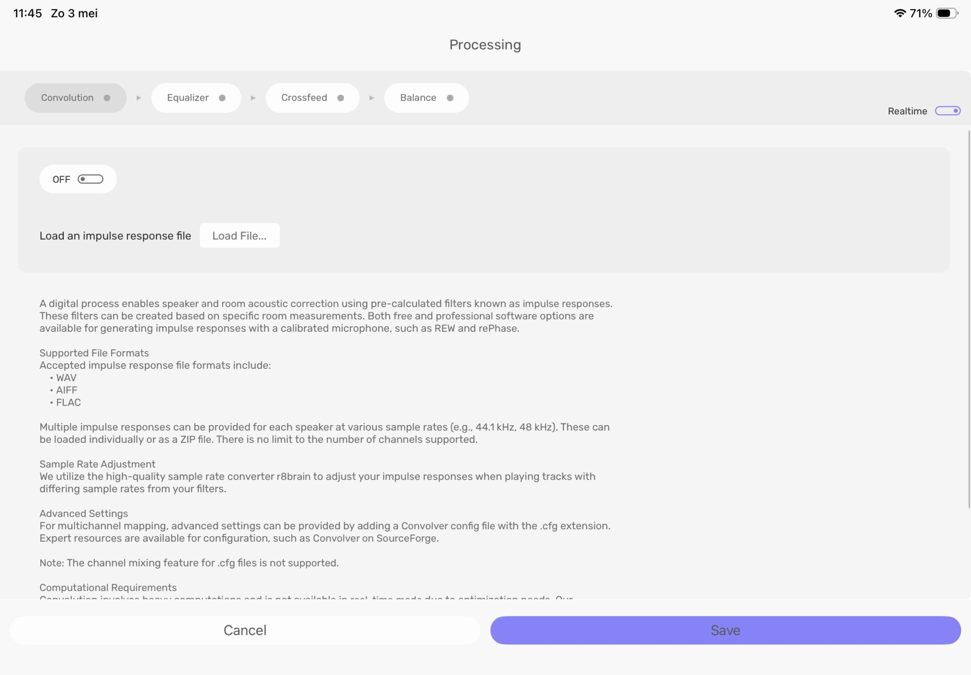
Task: Click the Crossfeed status dot indicator
Action: (341, 98)
